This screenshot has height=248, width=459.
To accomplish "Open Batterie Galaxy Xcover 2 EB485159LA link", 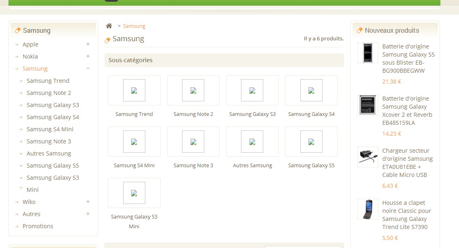I will (x=407, y=111).
